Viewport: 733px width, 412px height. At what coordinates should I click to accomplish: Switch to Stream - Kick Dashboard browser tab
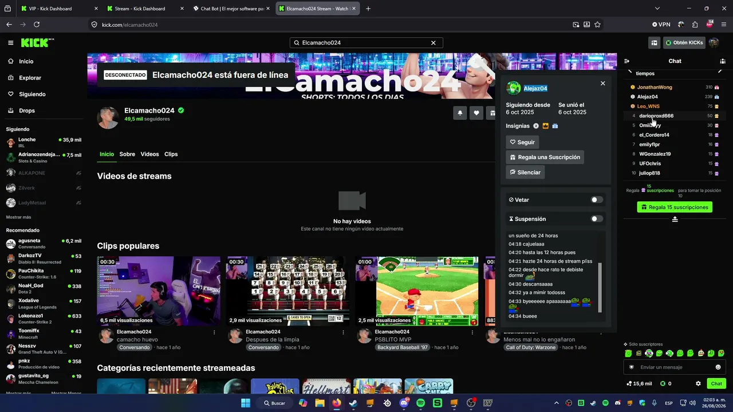click(145, 9)
